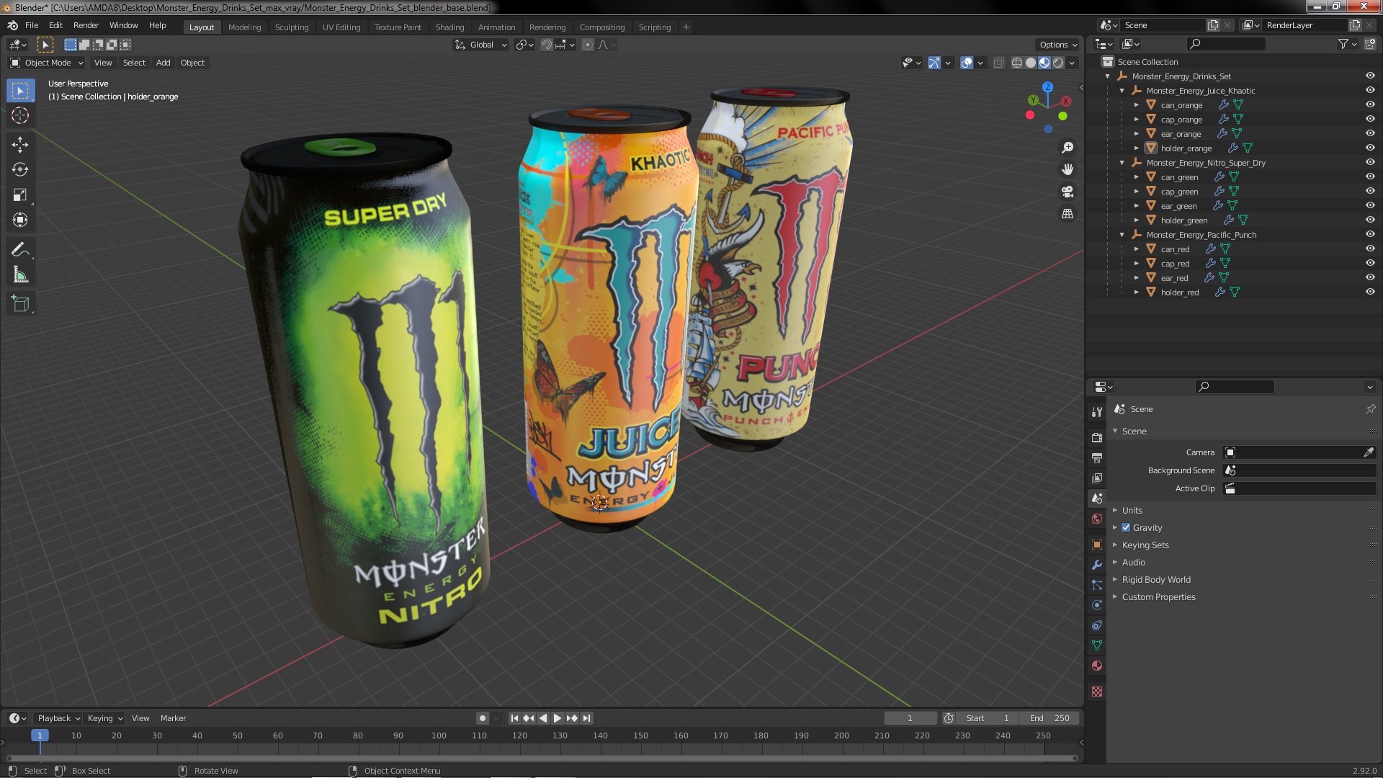Switch to the Shading workspace tab
This screenshot has height=778, width=1383.
pyautogui.click(x=449, y=27)
